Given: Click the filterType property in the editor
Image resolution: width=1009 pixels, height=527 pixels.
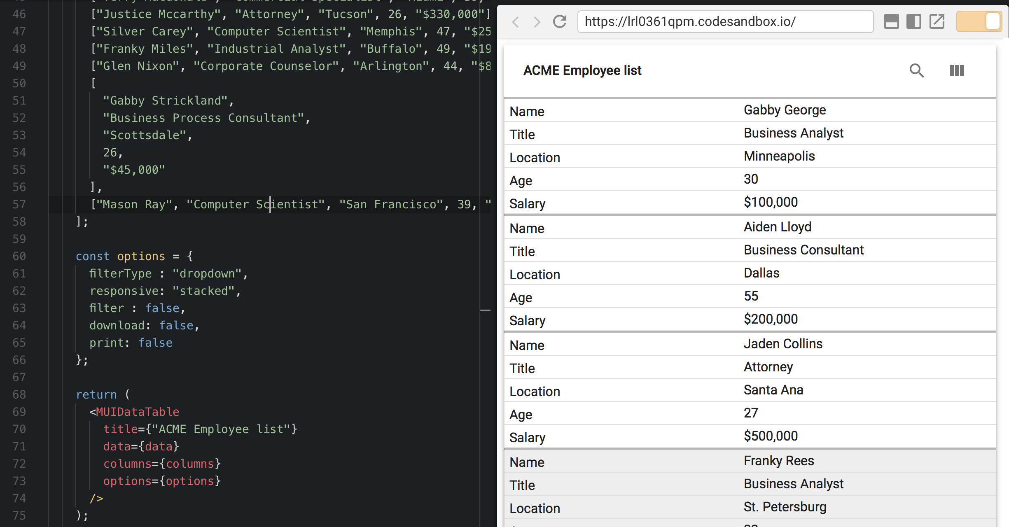Looking at the screenshot, I should pos(120,273).
